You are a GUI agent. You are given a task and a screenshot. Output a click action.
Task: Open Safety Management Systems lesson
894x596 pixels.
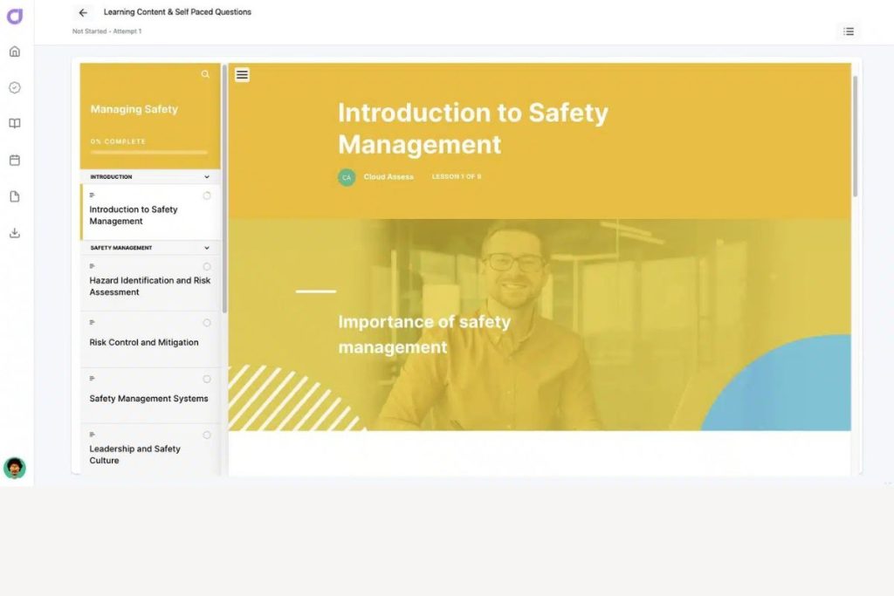(x=150, y=395)
